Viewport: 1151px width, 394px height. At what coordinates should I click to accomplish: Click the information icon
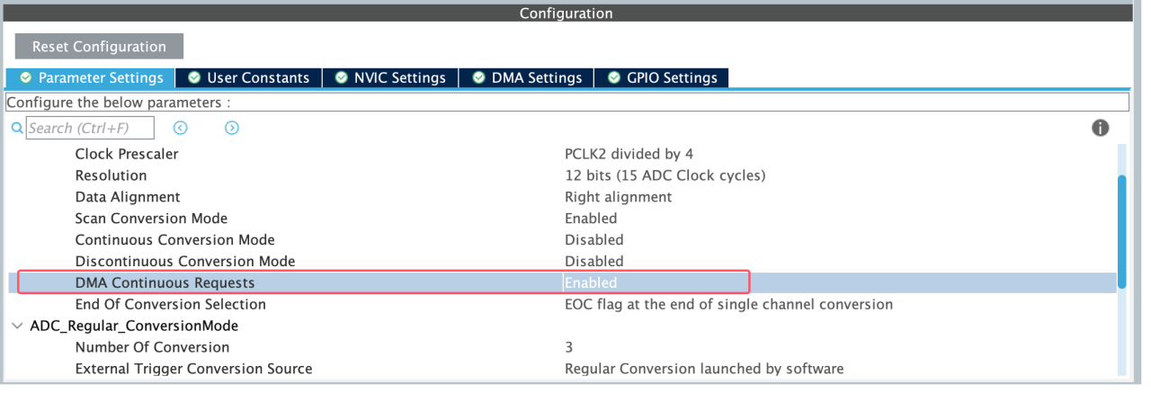pos(1100,129)
